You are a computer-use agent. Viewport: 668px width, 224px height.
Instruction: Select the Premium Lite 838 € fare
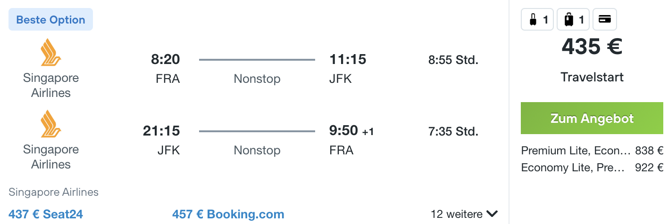(x=592, y=151)
